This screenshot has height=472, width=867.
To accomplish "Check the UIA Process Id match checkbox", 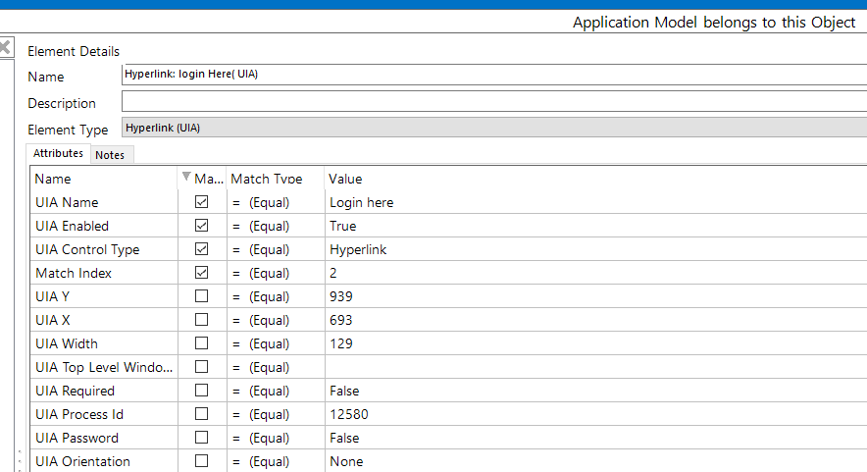I will pos(202,414).
